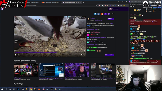Share the clip on Twitter
The height and width of the screenshot is (91, 162).
click(95, 14)
